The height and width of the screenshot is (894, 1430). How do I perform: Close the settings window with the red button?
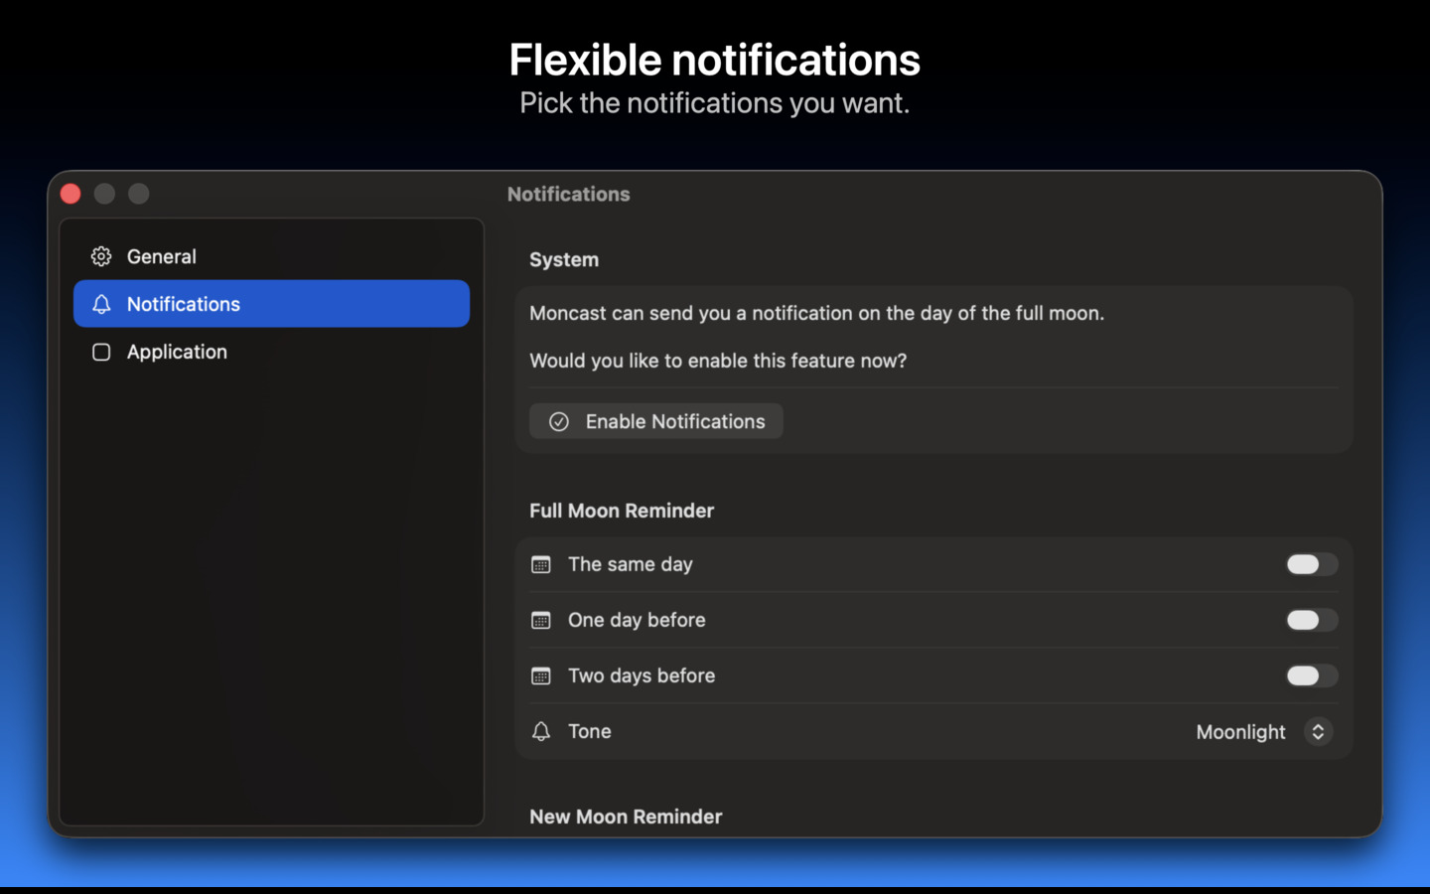click(71, 194)
